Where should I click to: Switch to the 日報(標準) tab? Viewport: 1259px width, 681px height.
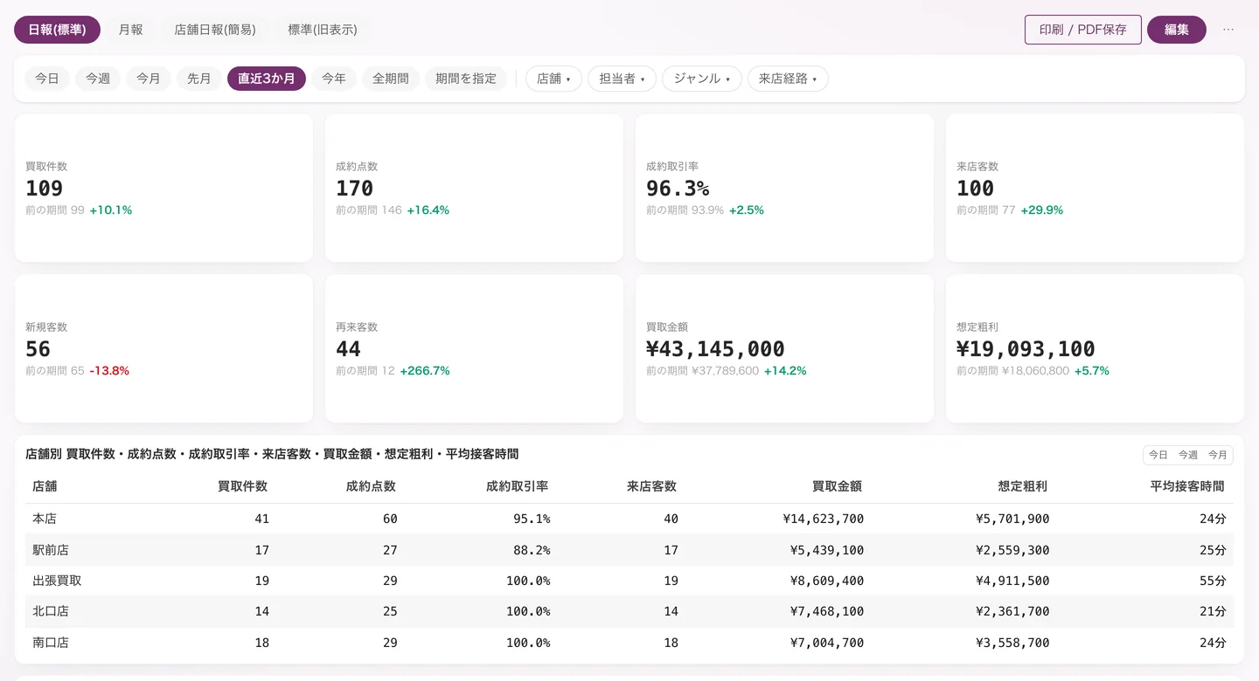[x=57, y=30]
